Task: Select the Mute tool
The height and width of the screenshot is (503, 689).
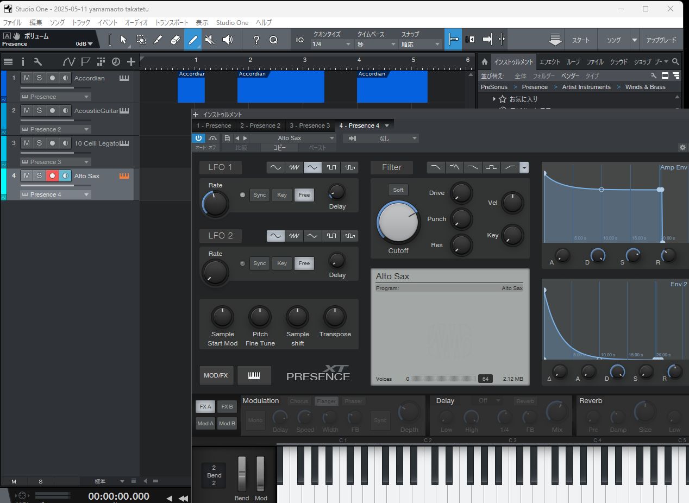Action: pyautogui.click(x=210, y=40)
